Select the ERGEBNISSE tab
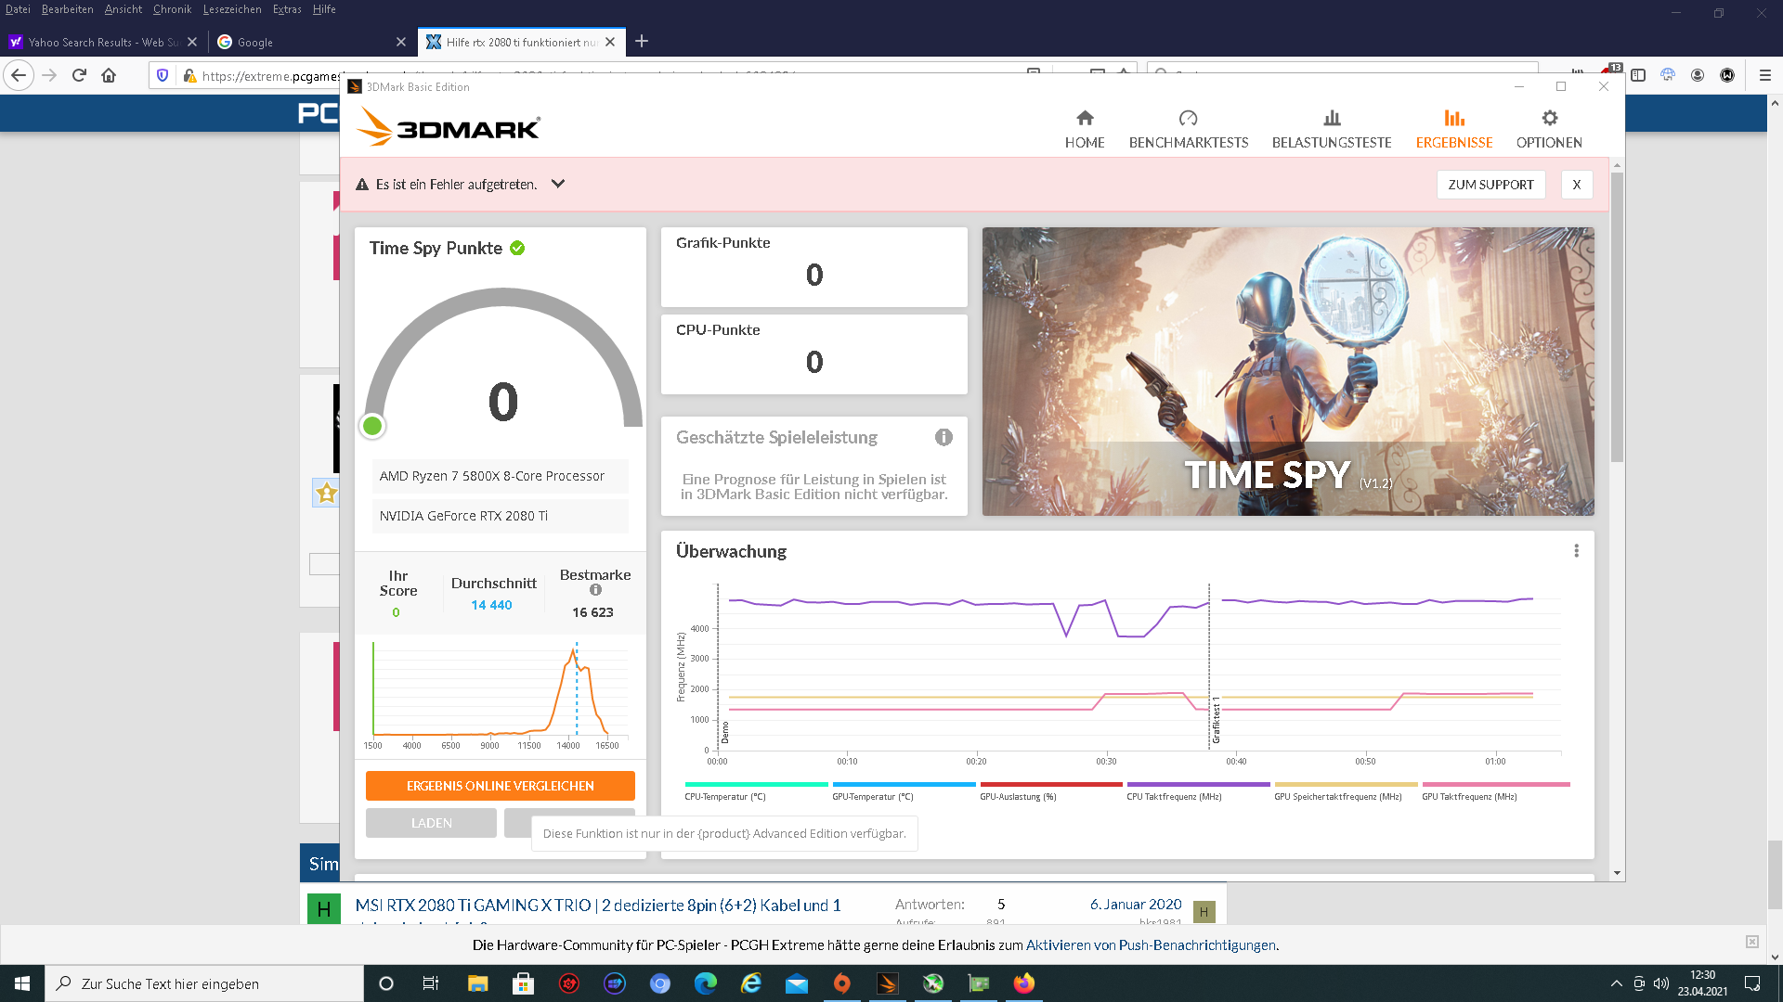This screenshot has width=1783, height=1002. coord(1453,129)
